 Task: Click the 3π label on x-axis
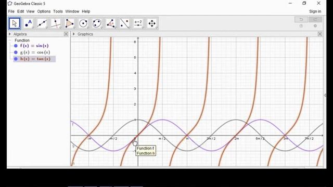[286, 139]
